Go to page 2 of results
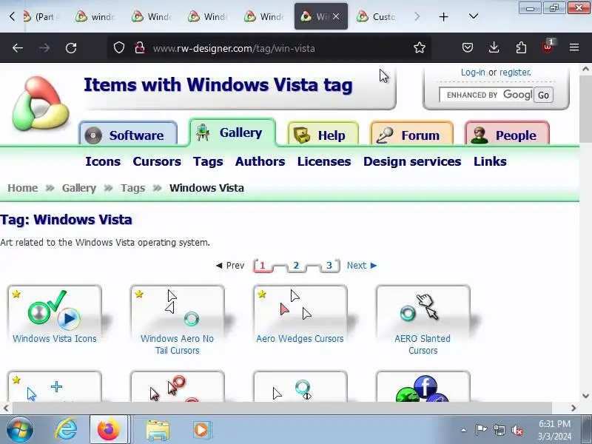The height and width of the screenshot is (444, 592). click(296, 266)
